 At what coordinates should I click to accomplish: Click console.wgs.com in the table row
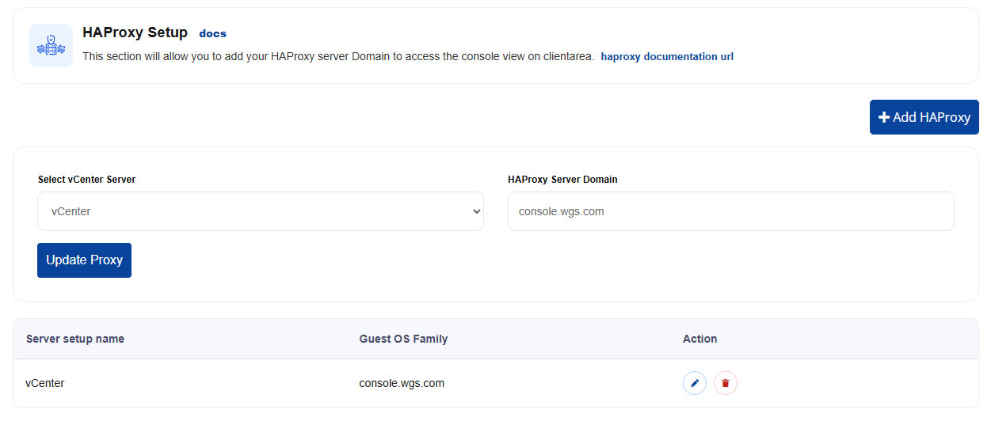click(x=402, y=383)
